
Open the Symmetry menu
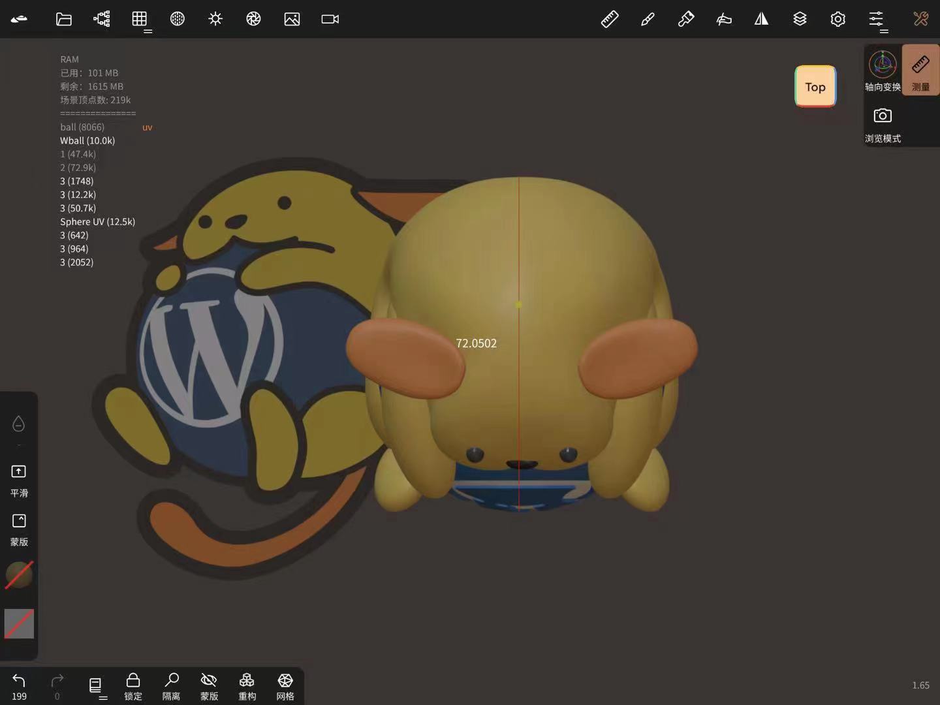click(761, 19)
